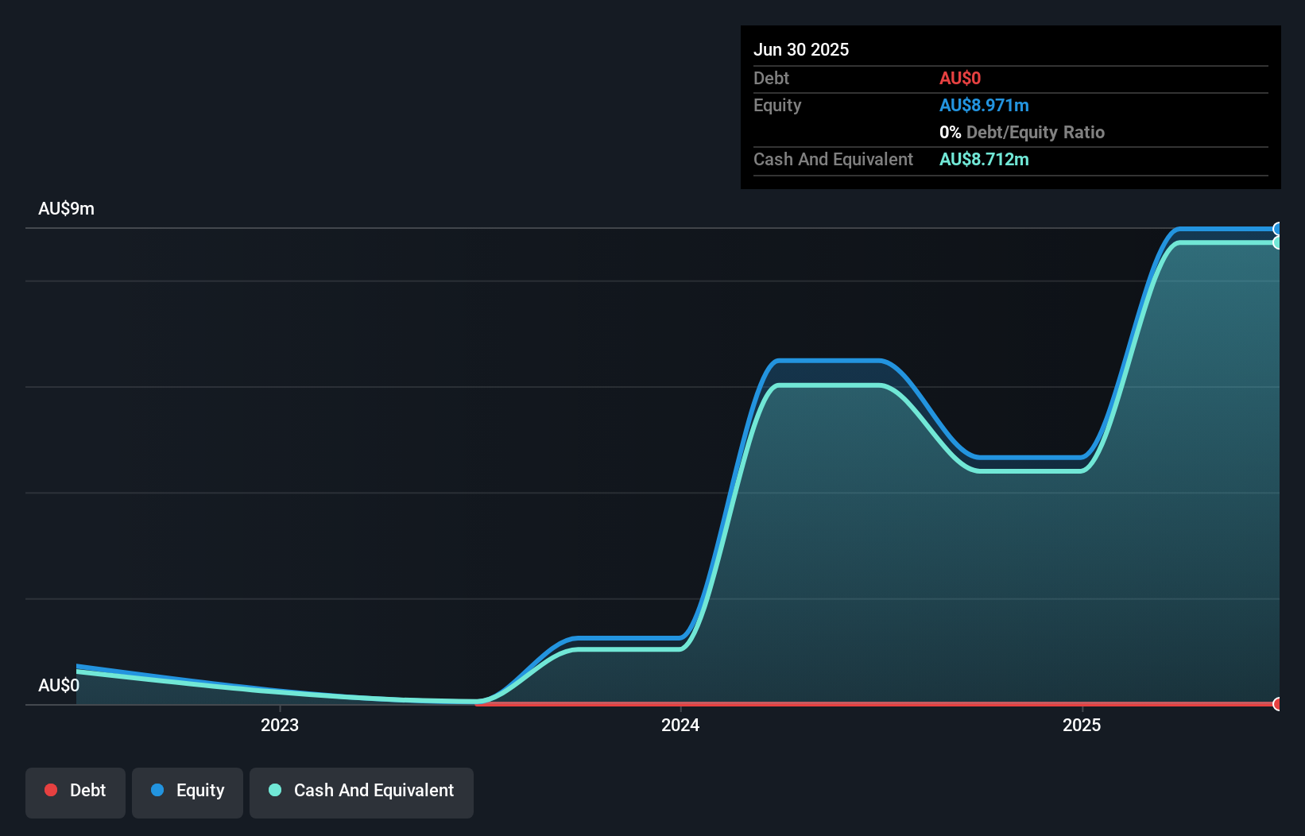
Task: Click the teal Cash endpoint marker on chart
Action: (1278, 242)
